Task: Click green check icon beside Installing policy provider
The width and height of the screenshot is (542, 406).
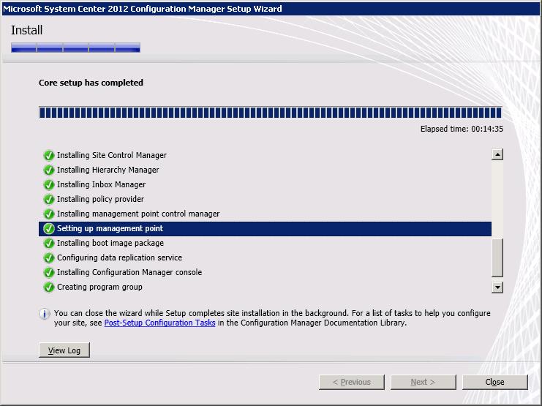Action: [x=49, y=199]
